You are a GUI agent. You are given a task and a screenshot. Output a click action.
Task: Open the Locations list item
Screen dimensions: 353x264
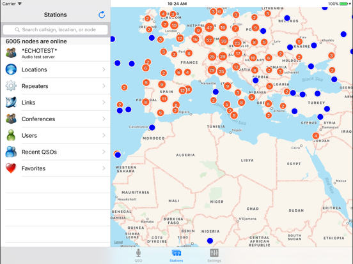56,70
